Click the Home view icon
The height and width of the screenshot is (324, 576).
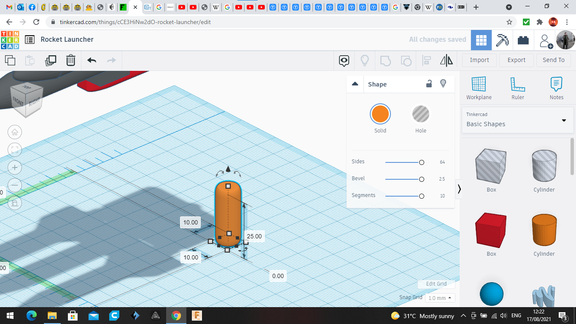pos(15,132)
